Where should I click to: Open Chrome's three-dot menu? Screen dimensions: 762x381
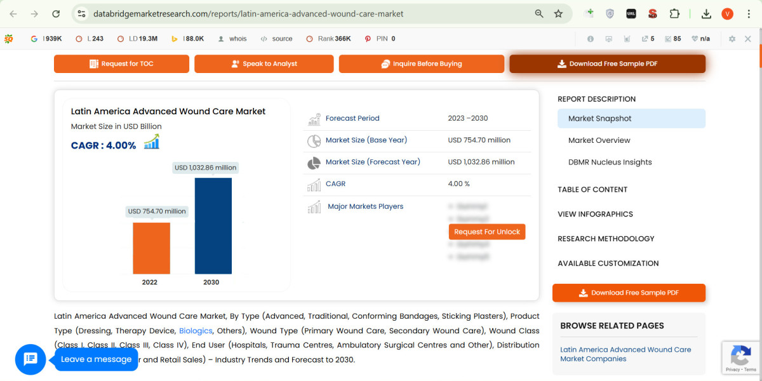pos(749,13)
